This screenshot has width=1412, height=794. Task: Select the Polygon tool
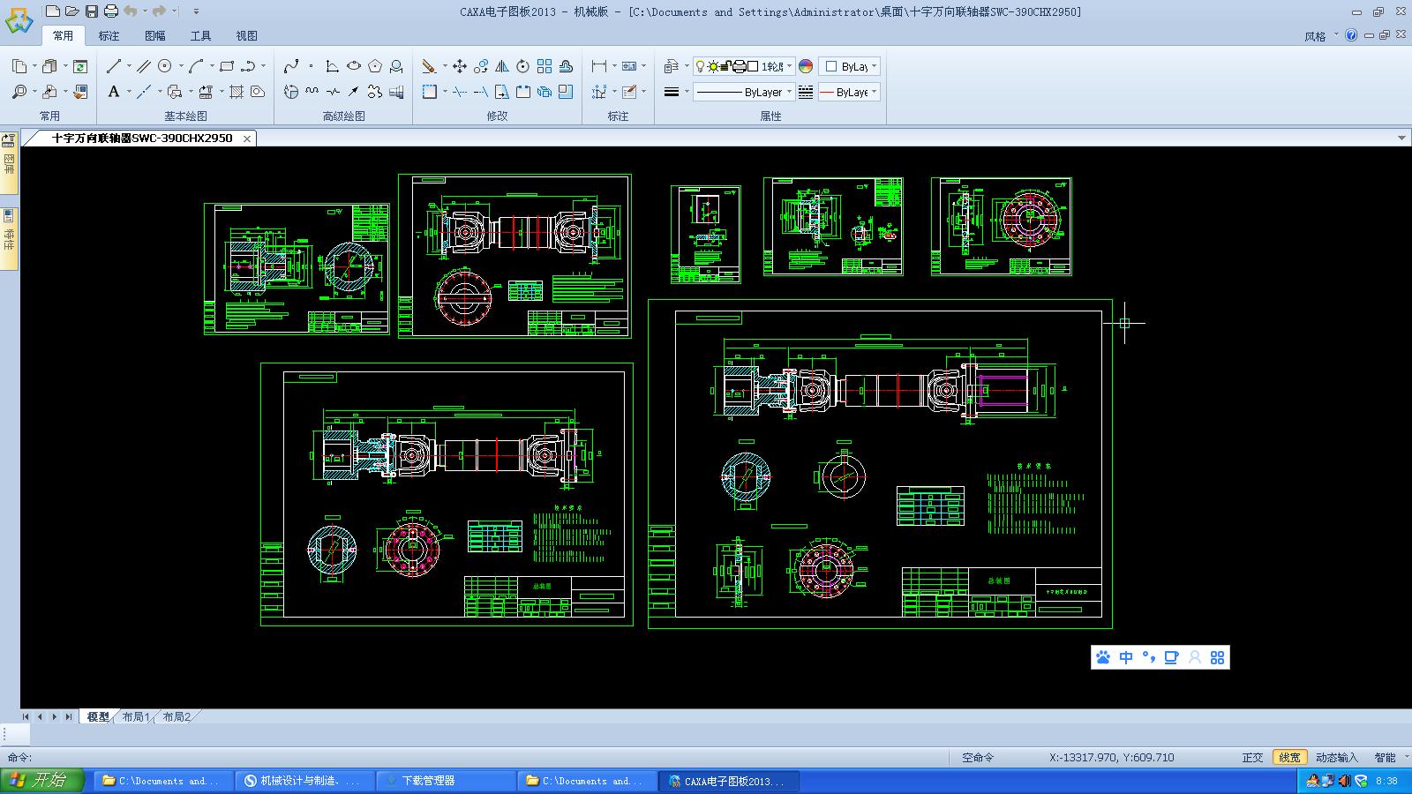[375, 66]
